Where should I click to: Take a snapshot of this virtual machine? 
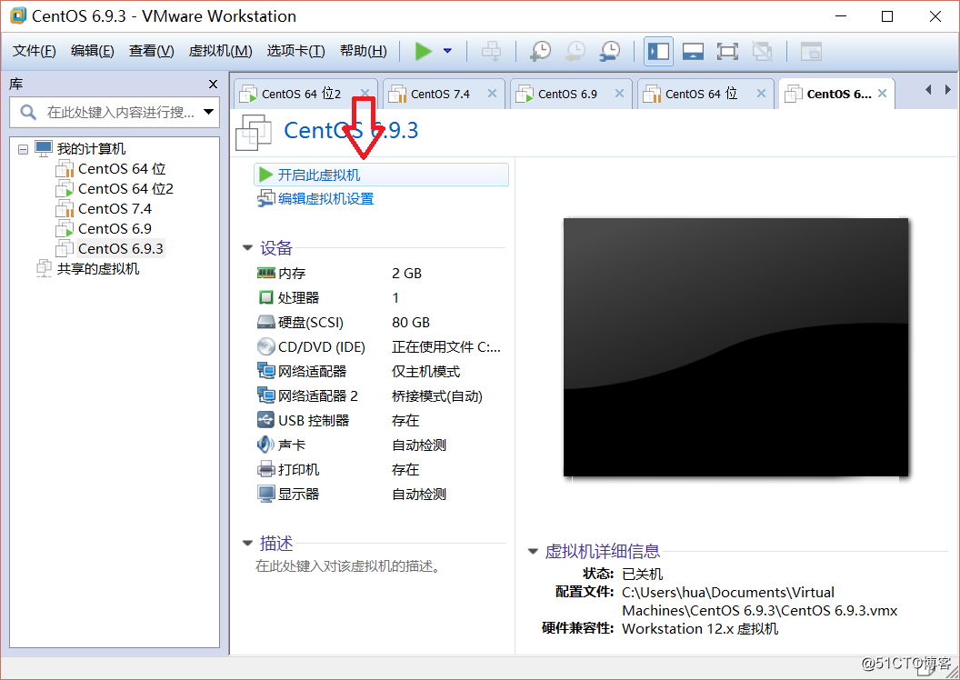pyautogui.click(x=540, y=51)
